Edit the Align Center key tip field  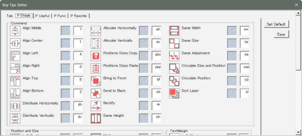(x=78, y=43)
